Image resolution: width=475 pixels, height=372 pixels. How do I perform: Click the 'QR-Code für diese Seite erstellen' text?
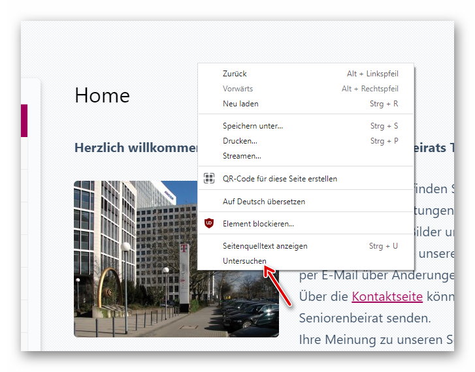click(x=280, y=178)
